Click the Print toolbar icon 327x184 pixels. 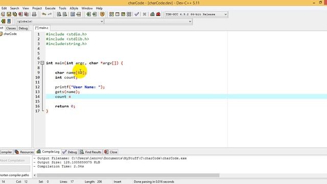34,14
